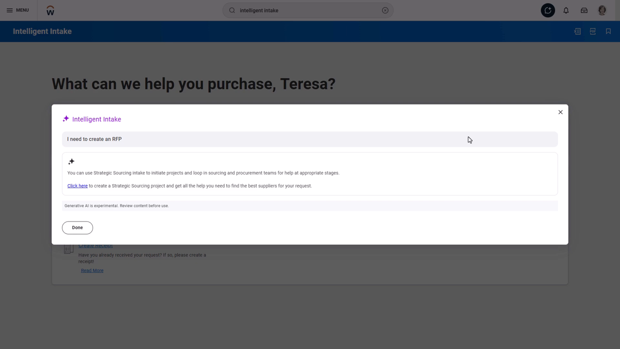Close the Intelligent Intake dialog

(x=560, y=112)
